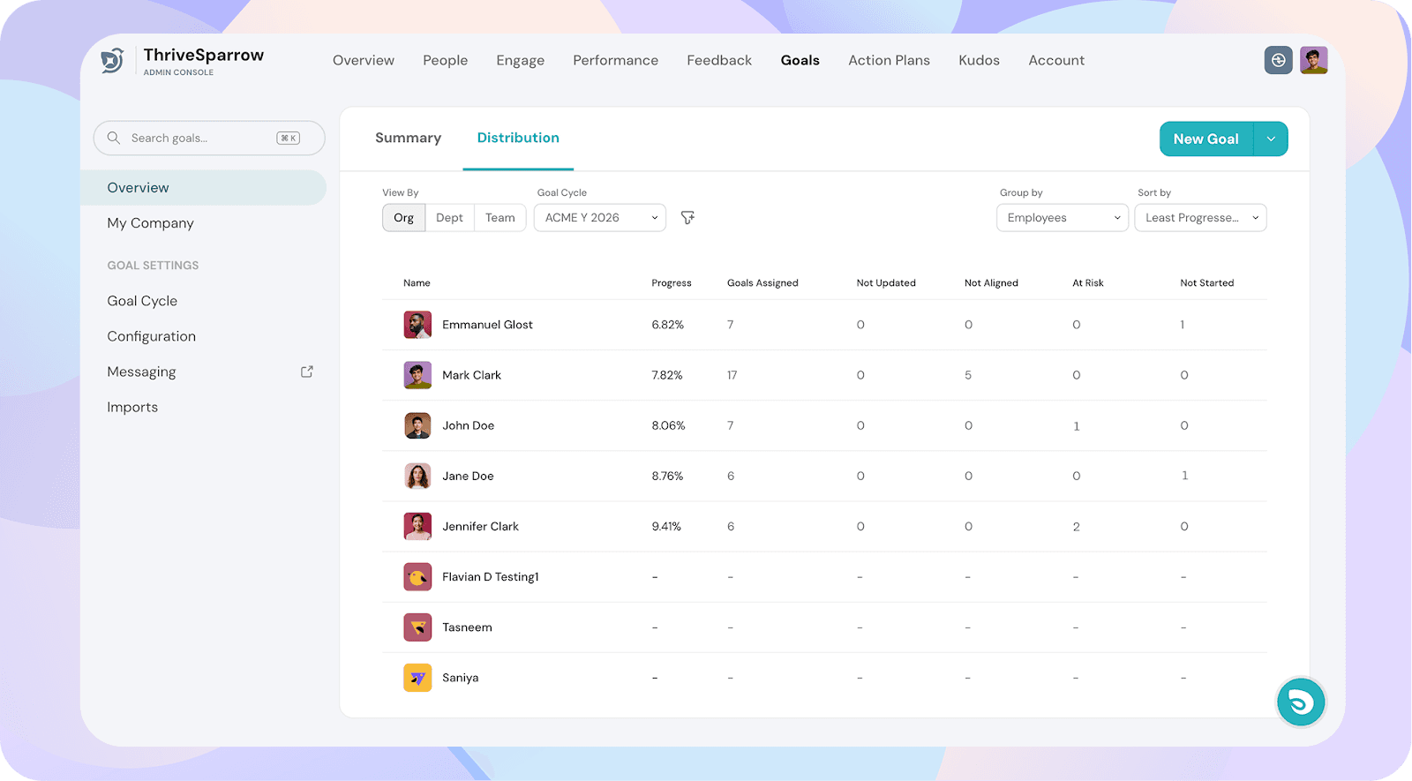Click the Messaging external link icon
This screenshot has width=1412, height=781.
point(307,372)
